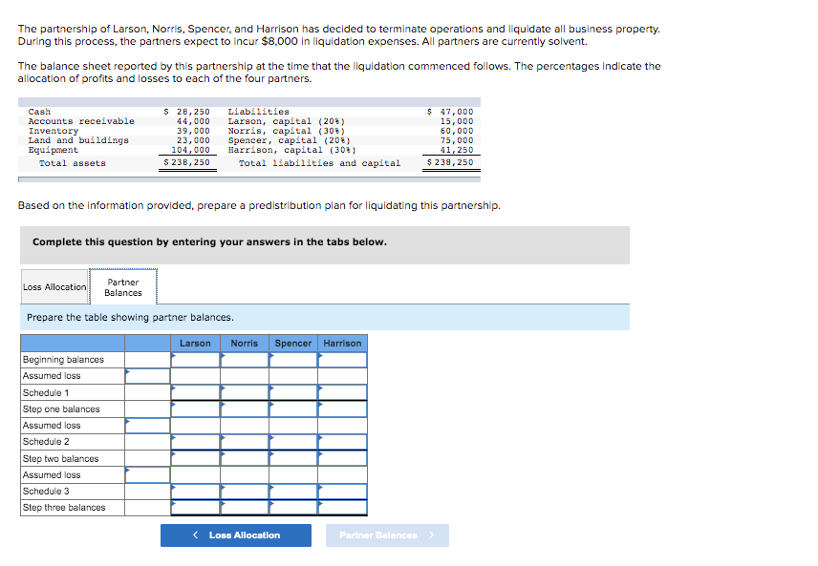
Task: Click the Norris, capital (30%) line
Action: point(287,131)
